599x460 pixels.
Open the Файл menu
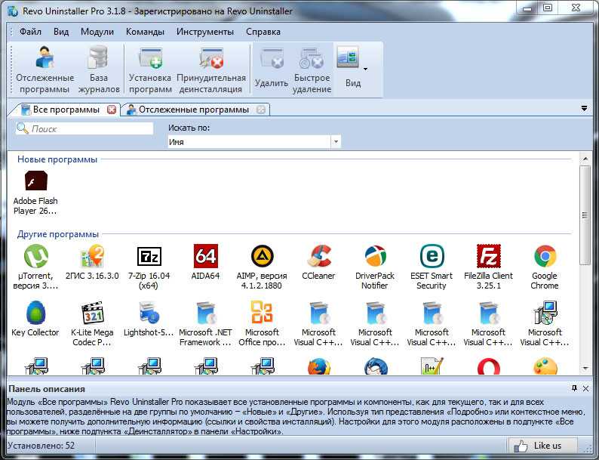(30, 32)
